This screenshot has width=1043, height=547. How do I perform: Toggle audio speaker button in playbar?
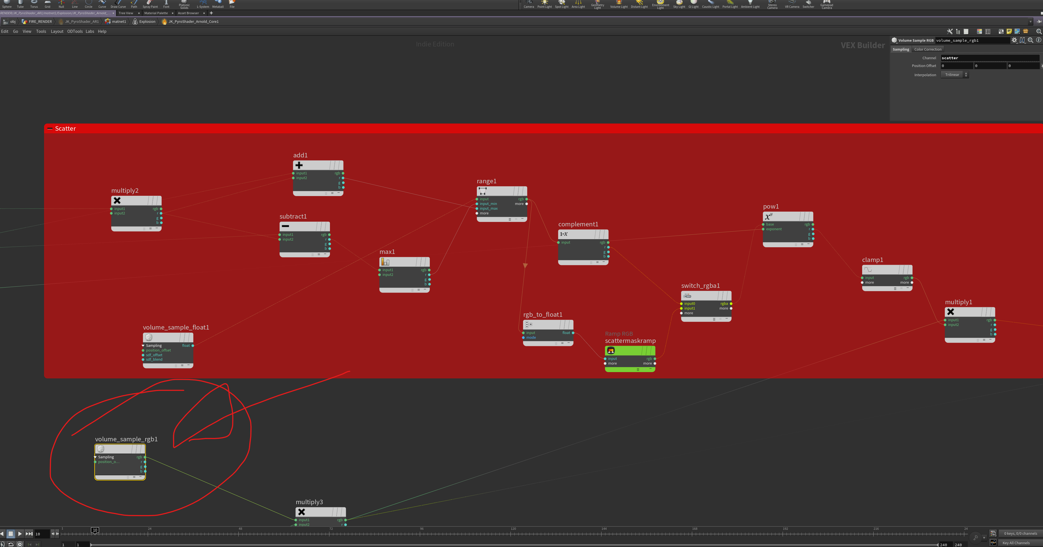pyautogui.click(x=3, y=544)
